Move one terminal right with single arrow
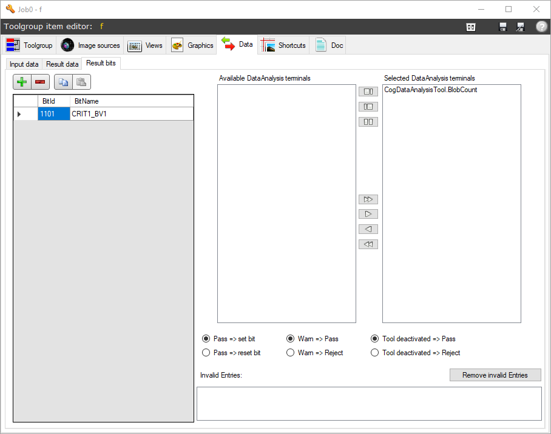Screen dimensions: 551x434 click(x=368, y=214)
